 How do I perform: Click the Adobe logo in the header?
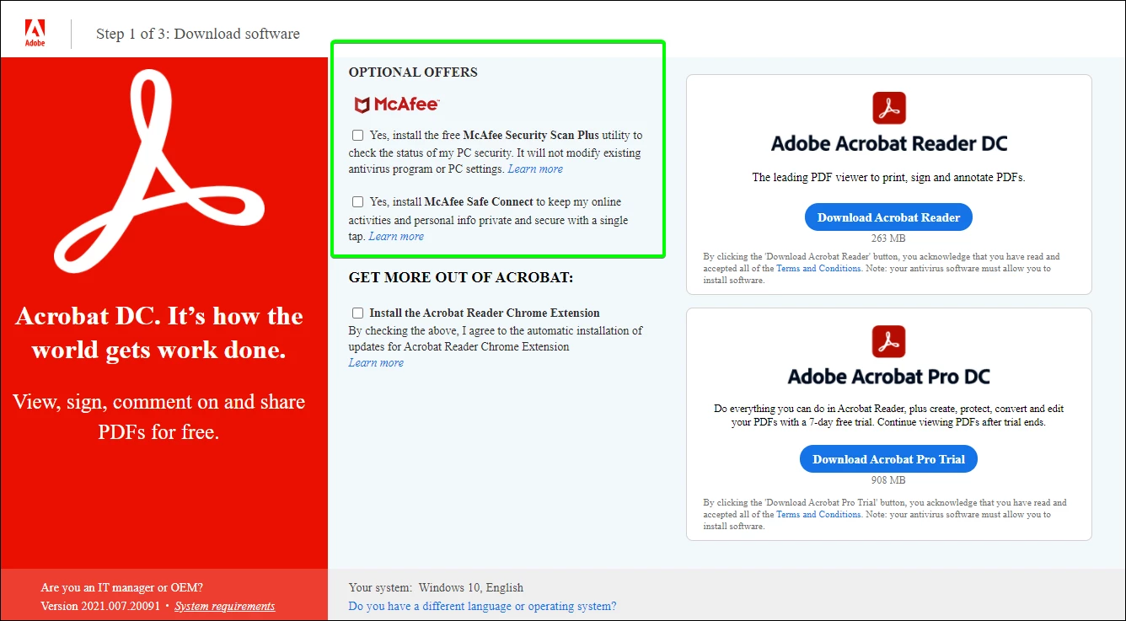tap(35, 33)
